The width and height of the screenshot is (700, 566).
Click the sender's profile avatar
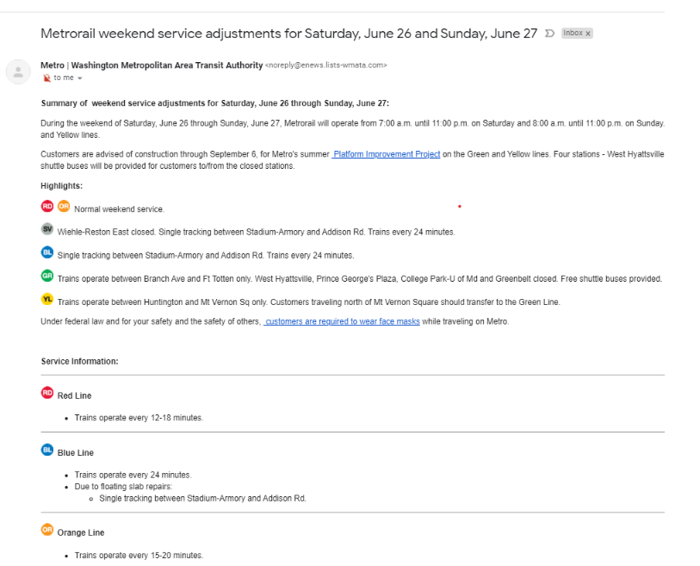pyautogui.click(x=18, y=72)
